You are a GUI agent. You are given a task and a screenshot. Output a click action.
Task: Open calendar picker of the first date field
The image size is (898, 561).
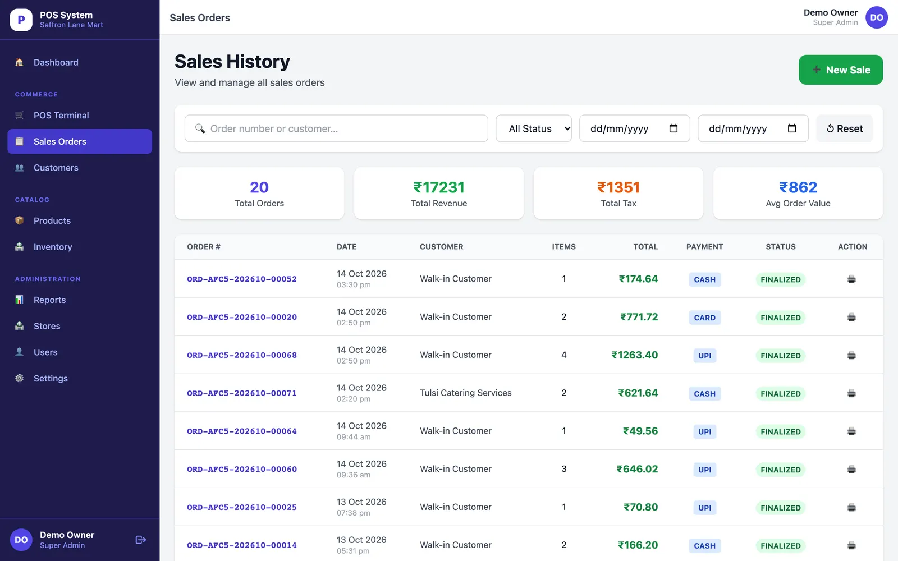tap(673, 128)
